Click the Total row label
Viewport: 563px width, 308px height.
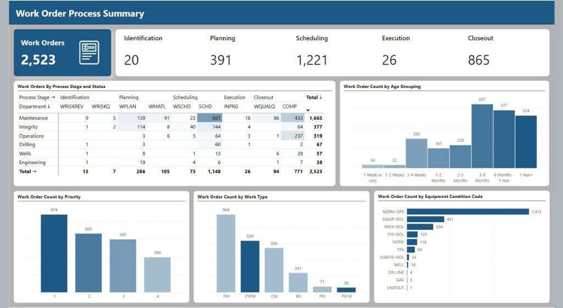(27, 172)
